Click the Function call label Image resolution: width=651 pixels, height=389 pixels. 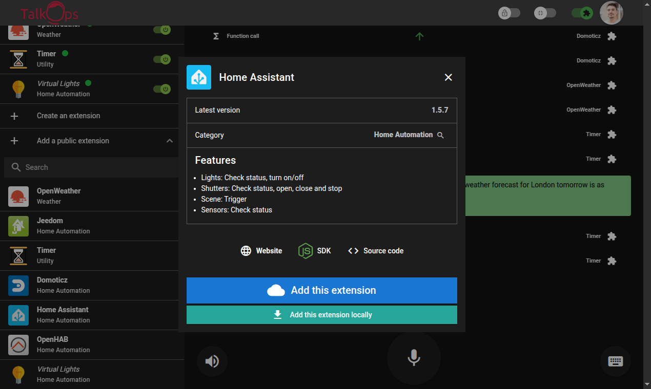[x=243, y=36]
